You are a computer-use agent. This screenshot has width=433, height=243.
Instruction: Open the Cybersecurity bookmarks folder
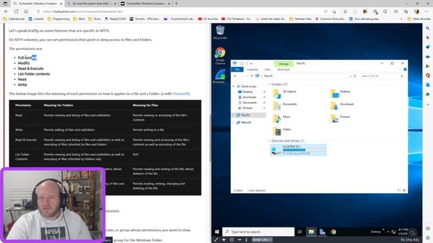(x=14, y=19)
